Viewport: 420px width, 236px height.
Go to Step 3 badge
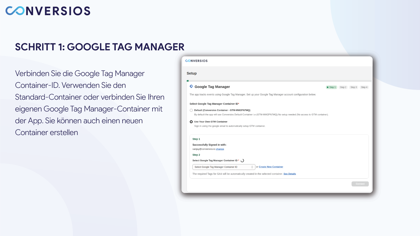click(x=354, y=87)
